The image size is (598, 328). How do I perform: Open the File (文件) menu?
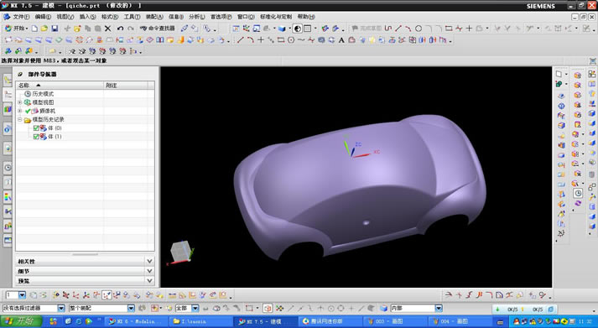21,17
